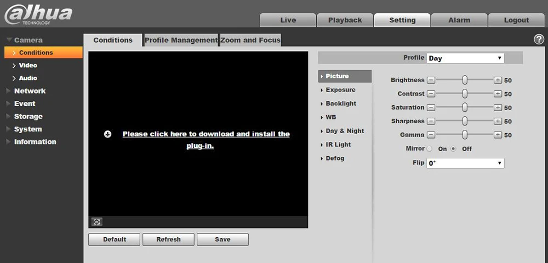Select Conditions in the Camera sidebar
Image resolution: width=548 pixels, height=263 pixels.
pos(43,53)
